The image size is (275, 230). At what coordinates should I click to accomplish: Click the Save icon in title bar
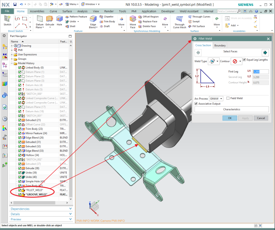point(15,4)
